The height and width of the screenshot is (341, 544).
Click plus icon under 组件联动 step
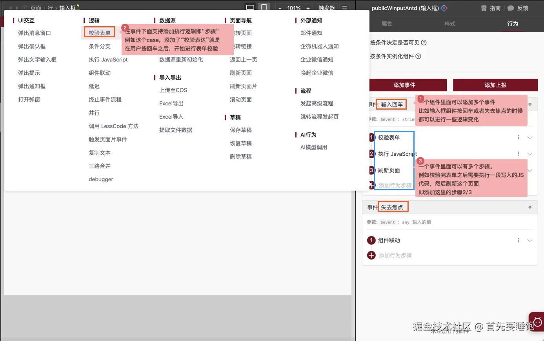coord(371,255)
